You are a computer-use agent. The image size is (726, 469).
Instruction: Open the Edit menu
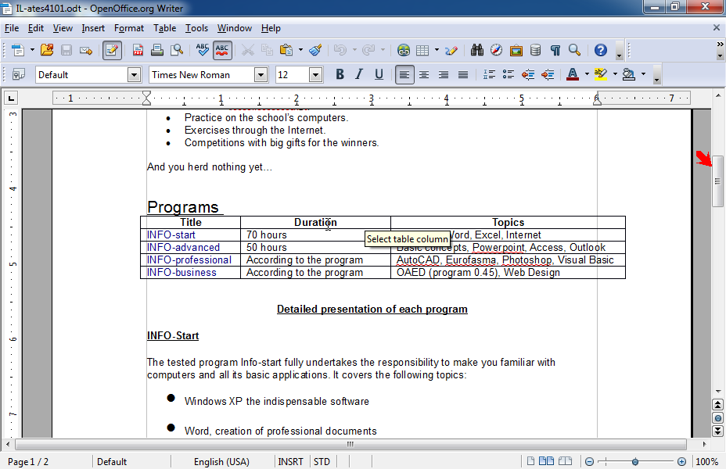pyautogui.click(x=36, y=28)
